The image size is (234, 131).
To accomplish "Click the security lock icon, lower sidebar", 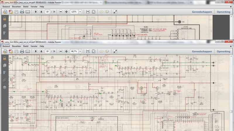I will pyautogui.click(x=4, y=58).
